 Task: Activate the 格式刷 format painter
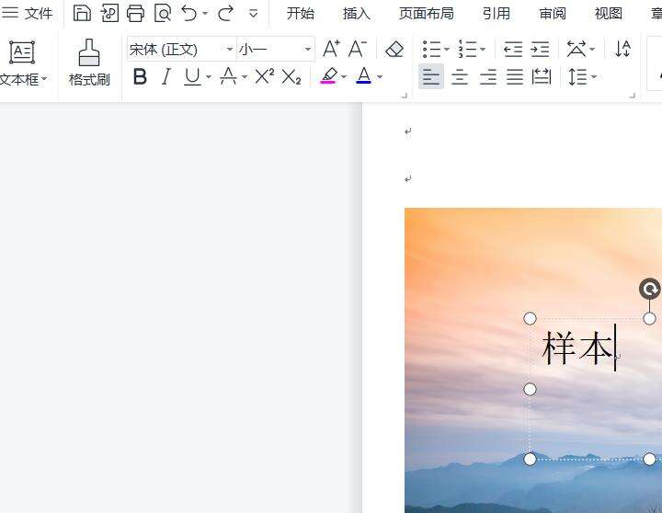[89, 63]
